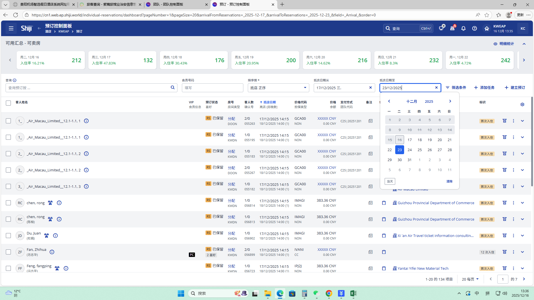Screen dimensions: 534x300
Task: Open the help question mark icon
Action: click(x=474, y=28)
